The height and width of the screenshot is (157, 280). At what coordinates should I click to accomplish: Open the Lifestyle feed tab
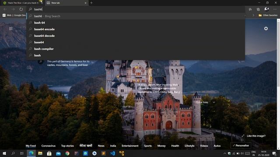(189, 146)
